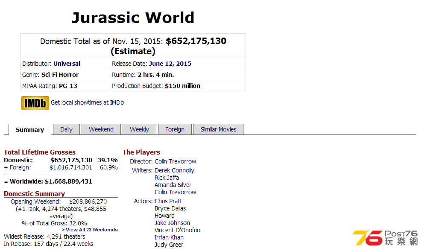425x251 pixels.
Task: Click the 'Total Lifetime Grosses' heading
Action: pyautogui.click(x=40, y=152)
